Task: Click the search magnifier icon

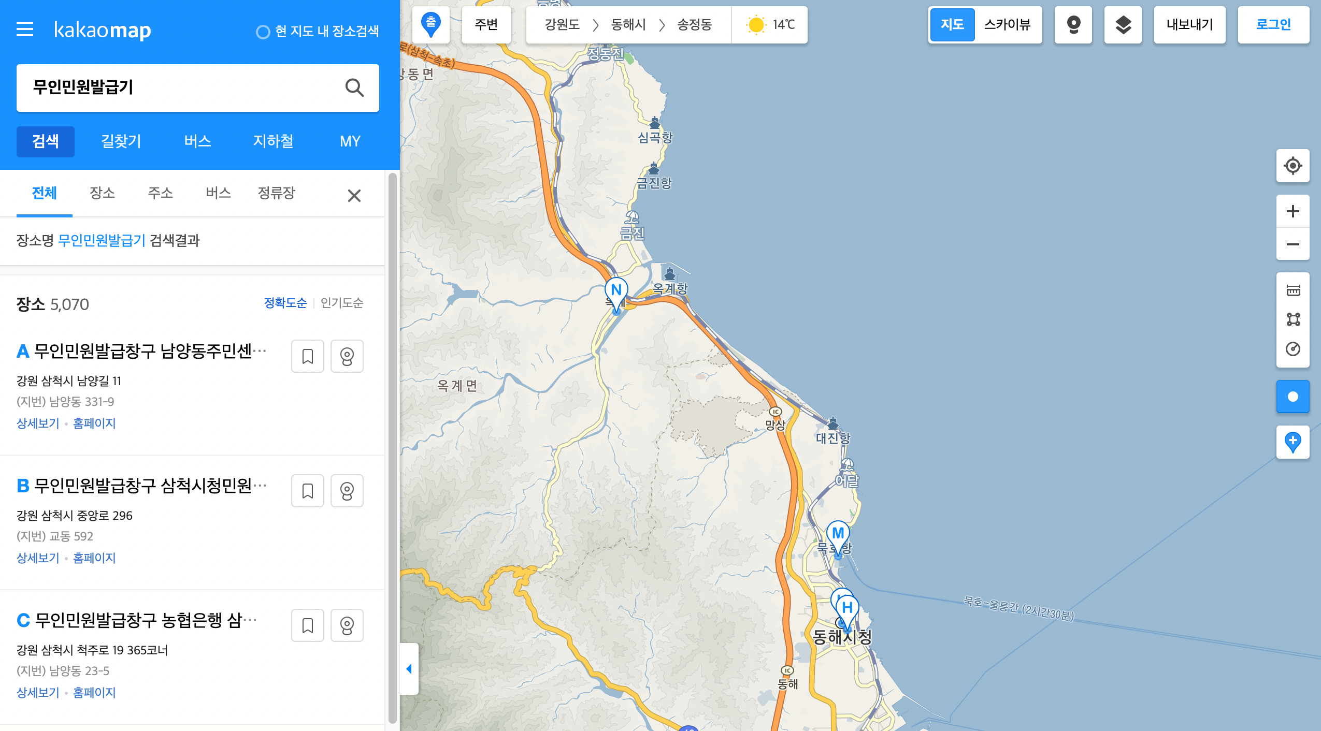Action: [x=354, y=87]
